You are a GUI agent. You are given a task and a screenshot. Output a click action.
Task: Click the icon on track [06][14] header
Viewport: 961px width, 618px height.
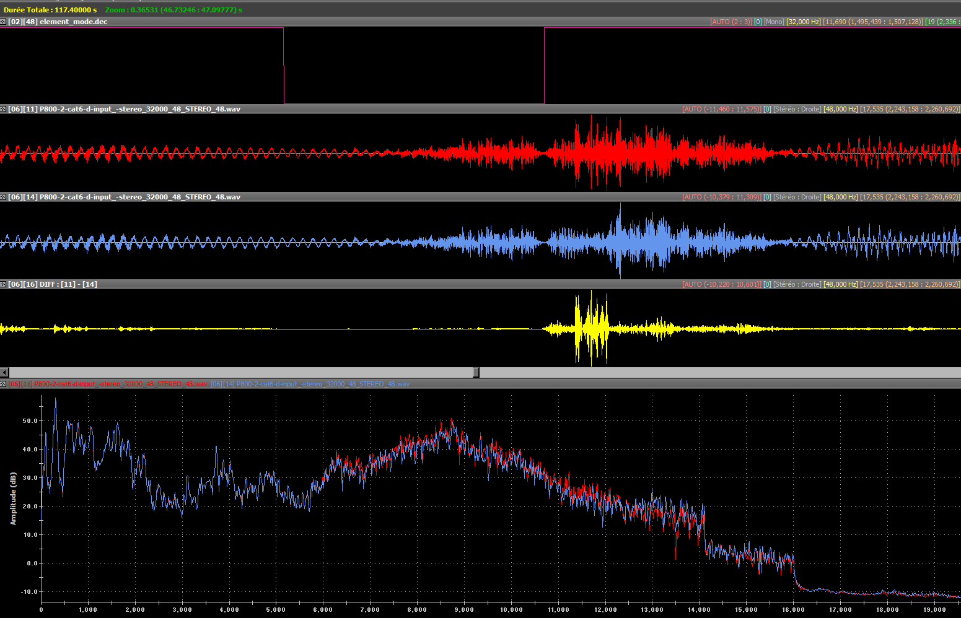click(3, 197)
